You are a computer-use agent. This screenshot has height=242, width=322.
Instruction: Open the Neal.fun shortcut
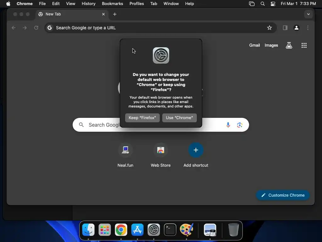click(125, 155)
